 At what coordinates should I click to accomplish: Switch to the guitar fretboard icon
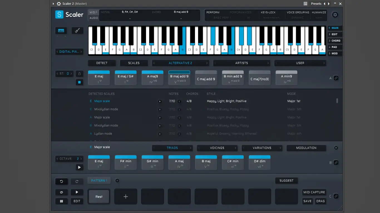(77, 31)
